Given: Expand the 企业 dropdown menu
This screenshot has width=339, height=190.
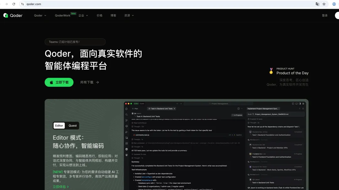Looking at the screenshot, I should pyautogui.click(x=83, y=15).
